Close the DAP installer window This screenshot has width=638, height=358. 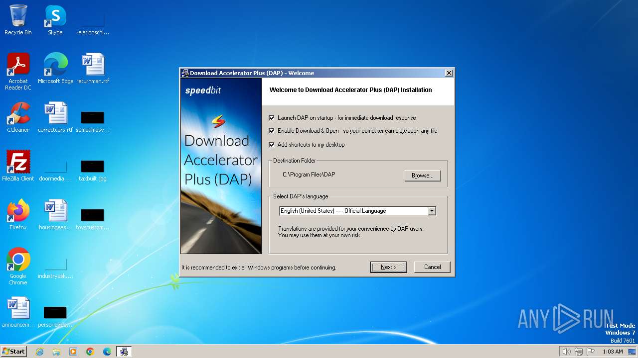coord(449,73)
